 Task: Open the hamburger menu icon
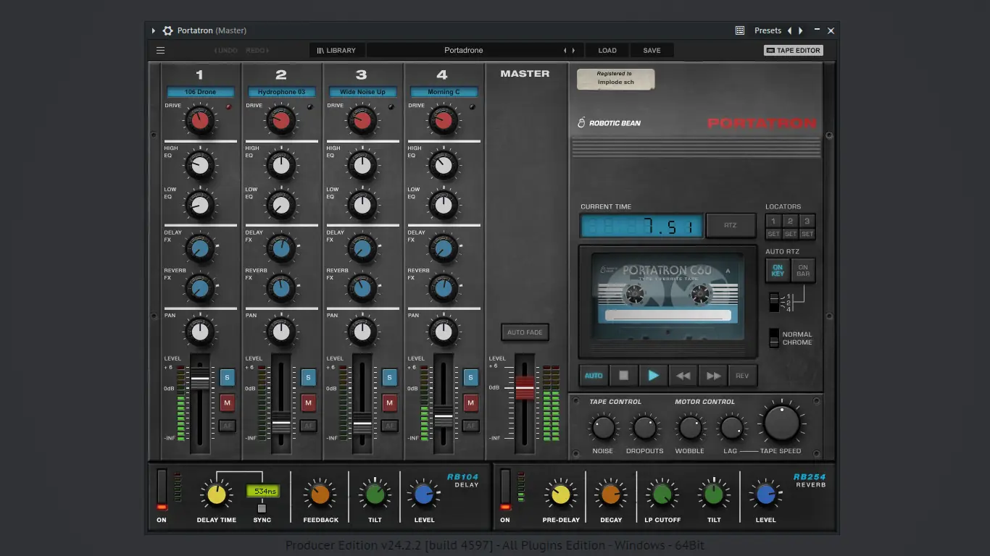pyautogui.click(x=161, y=51)
